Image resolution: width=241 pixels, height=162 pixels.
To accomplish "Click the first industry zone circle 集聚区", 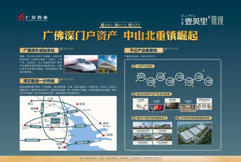I will tap(141, 77).
